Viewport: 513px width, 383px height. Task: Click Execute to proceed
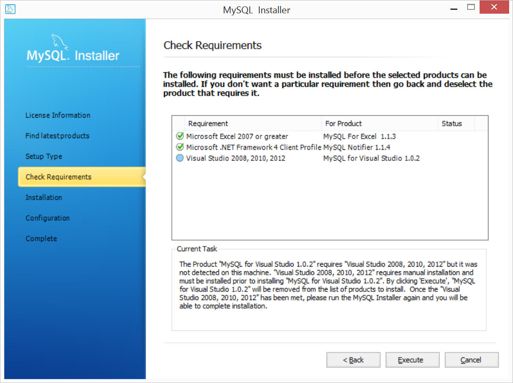point(412,360)
